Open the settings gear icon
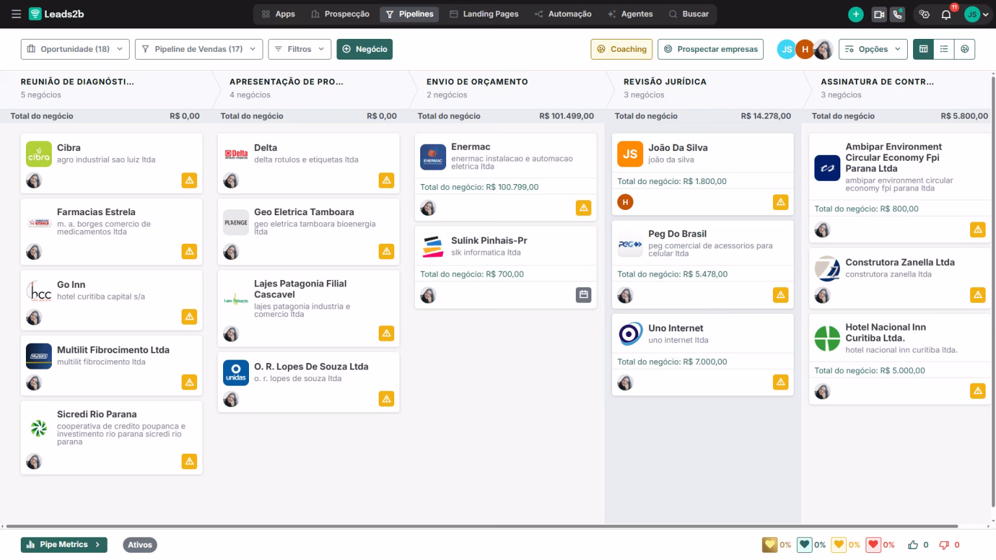Viewport: 996px width, 560px height. [923, 14]
